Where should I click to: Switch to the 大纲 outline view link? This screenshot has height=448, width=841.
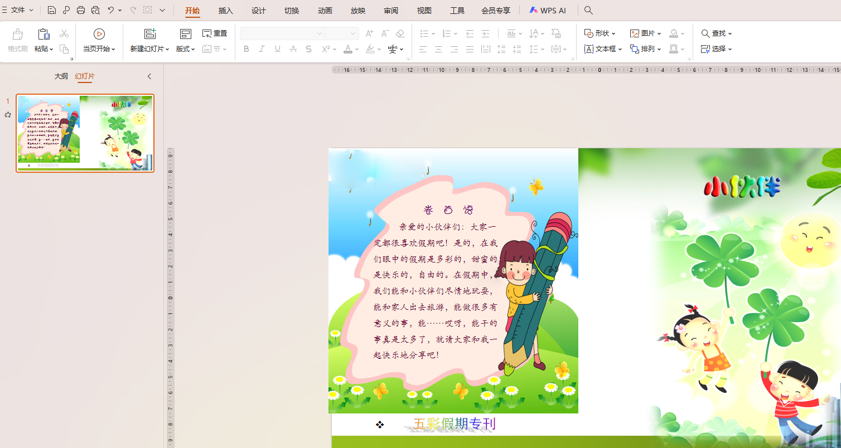(x=61, y=76)
